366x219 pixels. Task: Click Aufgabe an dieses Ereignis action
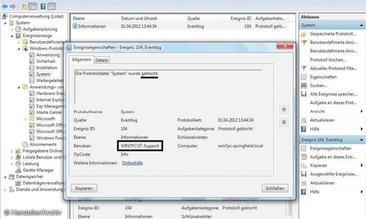coord(333,157)
